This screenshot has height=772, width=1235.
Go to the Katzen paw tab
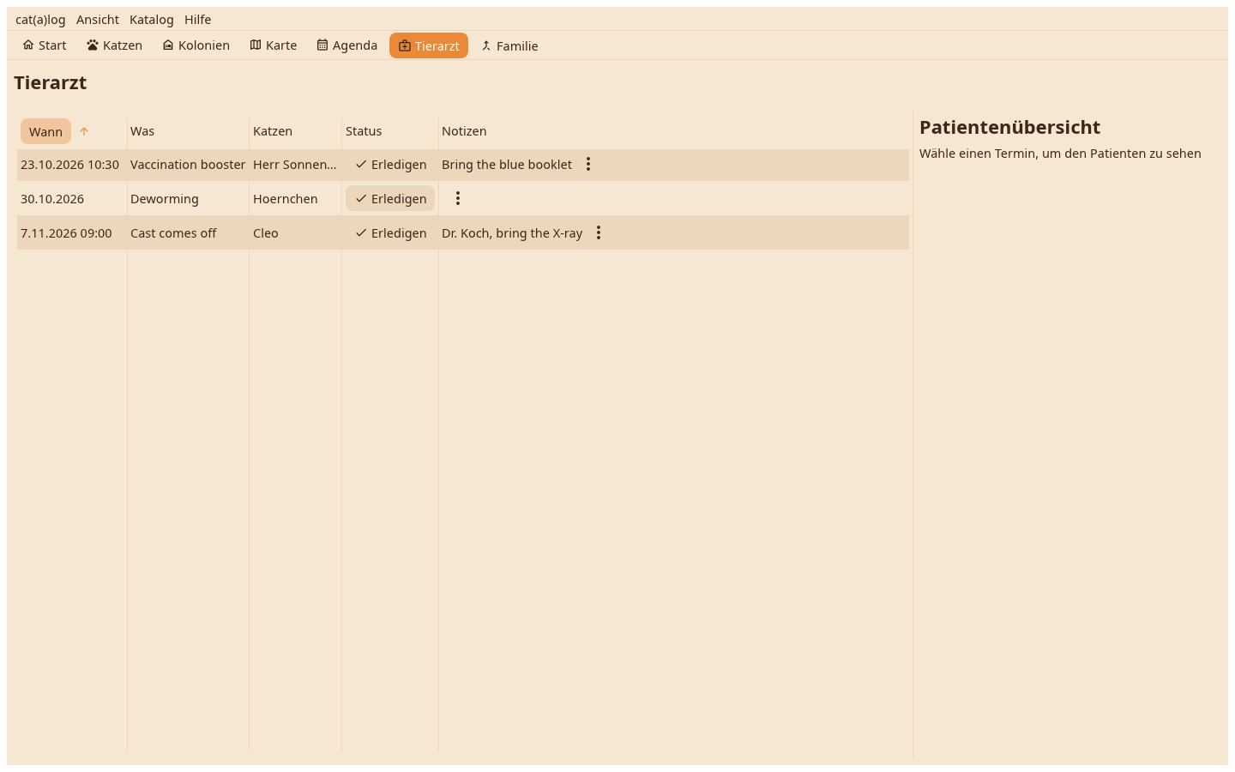click(115, 45)
